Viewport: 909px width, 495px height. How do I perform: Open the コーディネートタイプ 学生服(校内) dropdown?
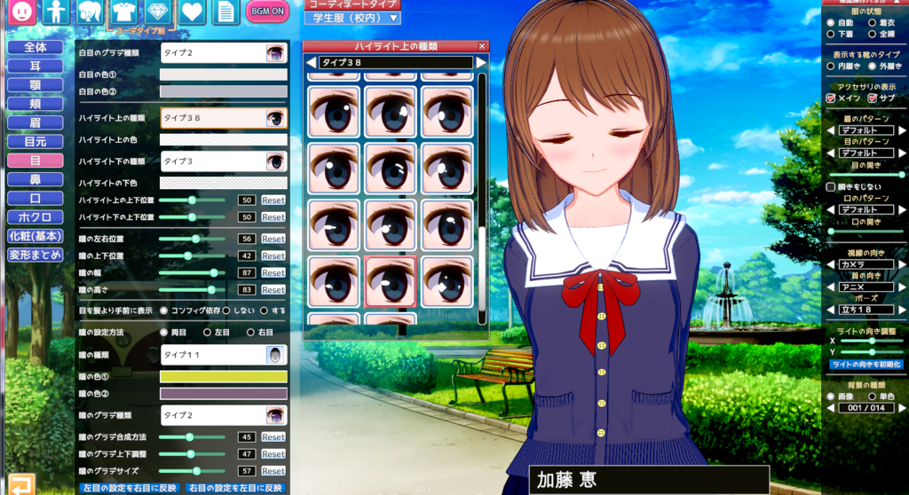tap(352, 18)
